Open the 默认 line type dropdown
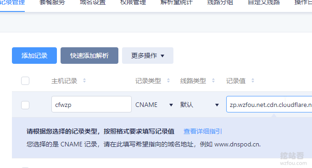312x168 pixels. 200,105
